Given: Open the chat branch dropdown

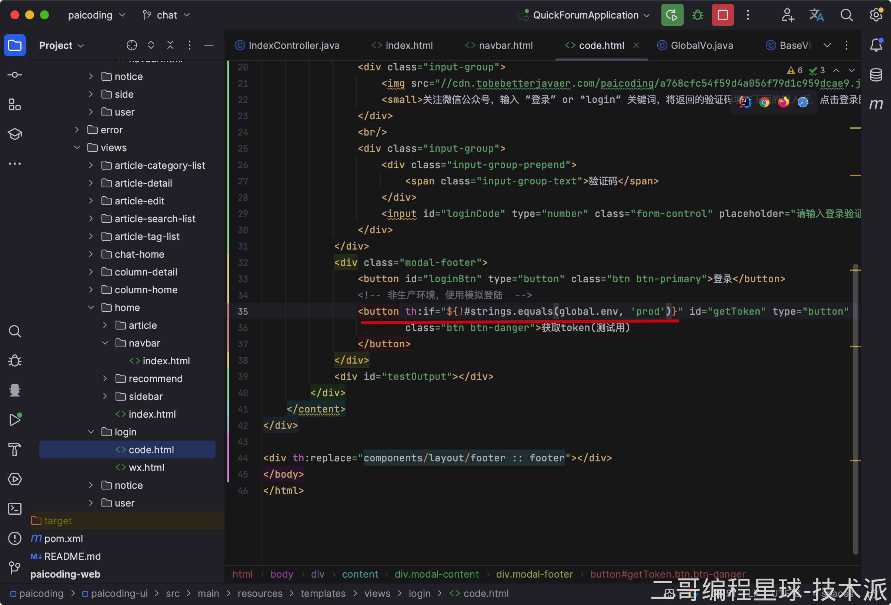Looking at the screenshot, I should [167, 15].
